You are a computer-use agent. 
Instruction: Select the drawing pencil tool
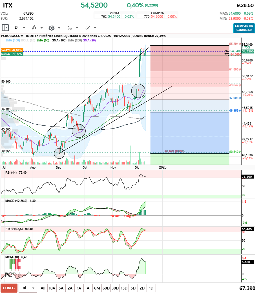point(88,28)
